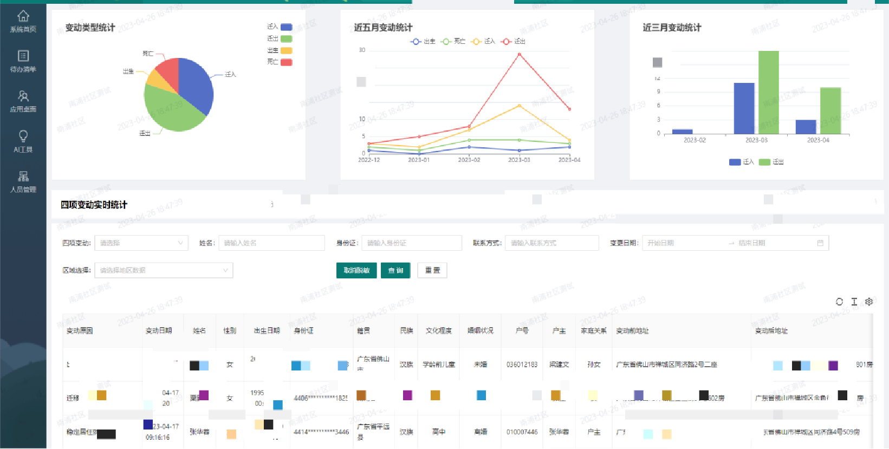Open AI工具 lightbulb icon
The width and height of the screenshot is (889, 449).
[x=23, y=141]
